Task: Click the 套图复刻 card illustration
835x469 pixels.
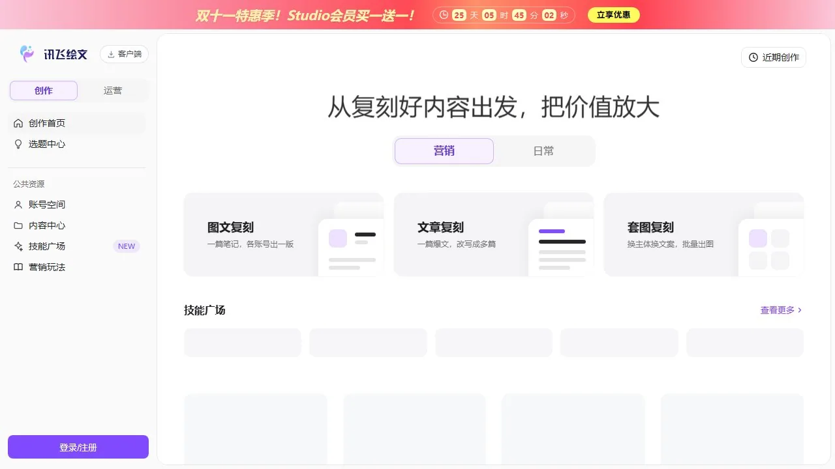Action: (x=771, y=239)
